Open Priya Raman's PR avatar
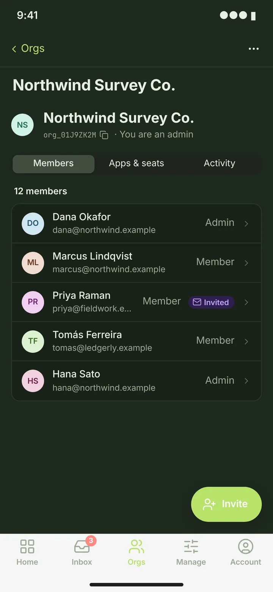 pyautogui.click(x=33, y=302)
